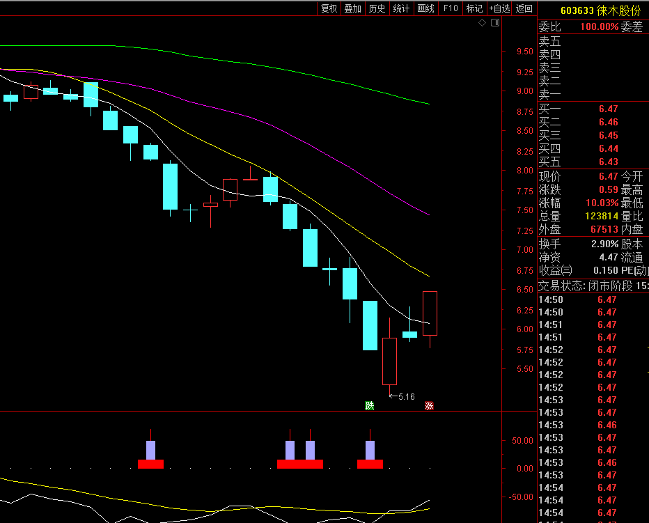
Task: Select the 卖三 ask row
Action: click(593, 68)
